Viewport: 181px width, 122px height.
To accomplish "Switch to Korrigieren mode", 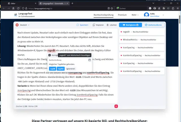I will 130,25.
